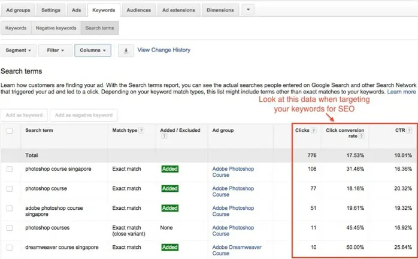This screenshot has height=259, width=418.
Task: Switch to the Ads tab
Action: coord(76,10)
